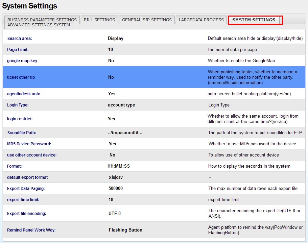This screenshot has width=308, height=243.
Task: Select the login restrict setting label
Action: (x=20, y=119)
